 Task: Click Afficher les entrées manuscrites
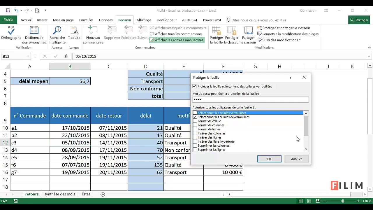(176, 40)
